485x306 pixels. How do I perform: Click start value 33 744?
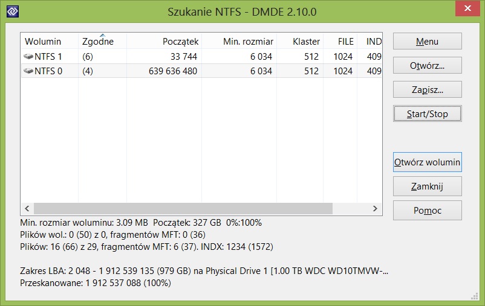point(184,57)
